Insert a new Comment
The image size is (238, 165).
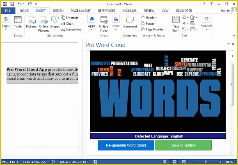[x=130, y=22]
